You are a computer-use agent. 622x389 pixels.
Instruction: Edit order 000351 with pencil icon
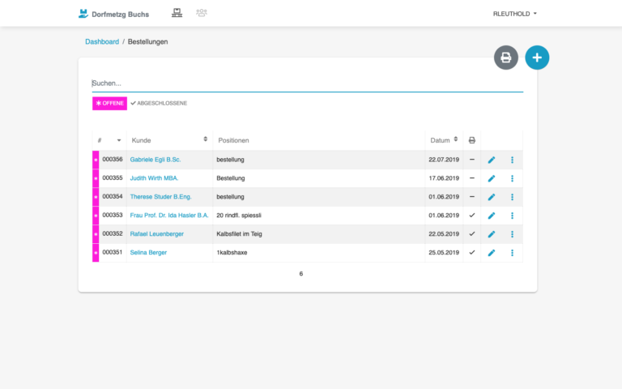(491, 253)
